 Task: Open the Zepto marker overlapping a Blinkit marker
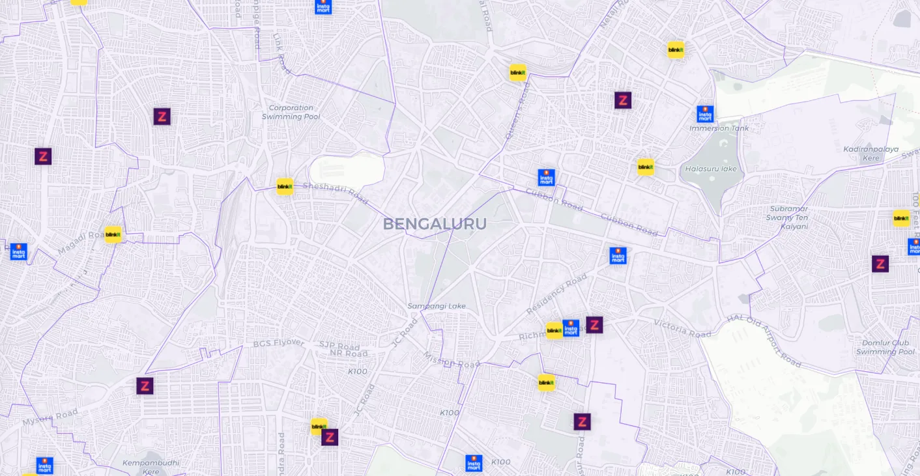[x=330, y=437]
